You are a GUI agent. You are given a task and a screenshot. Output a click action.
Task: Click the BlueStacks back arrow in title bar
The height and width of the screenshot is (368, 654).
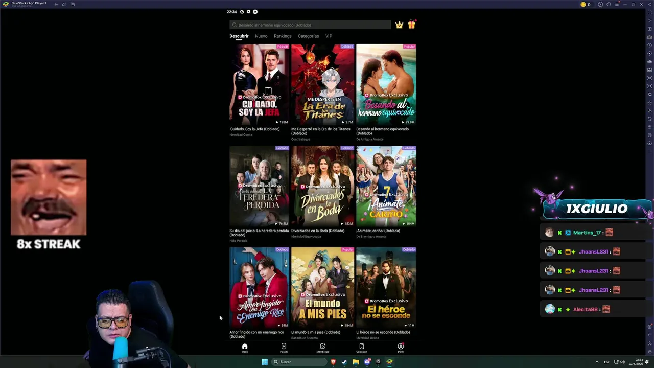click(56, 4)
